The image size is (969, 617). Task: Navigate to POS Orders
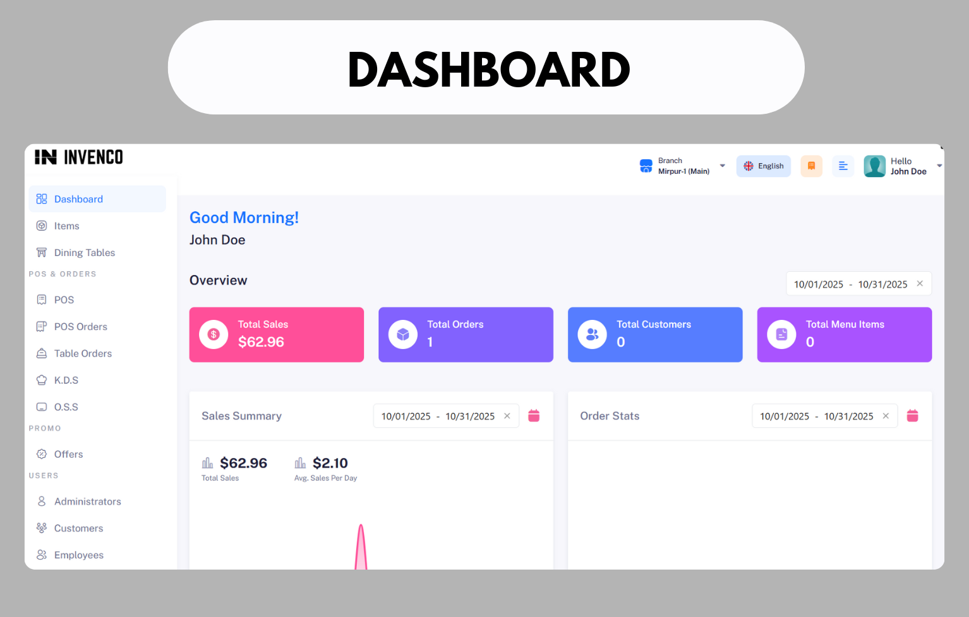pyautogui.click(x=79, y=326)
